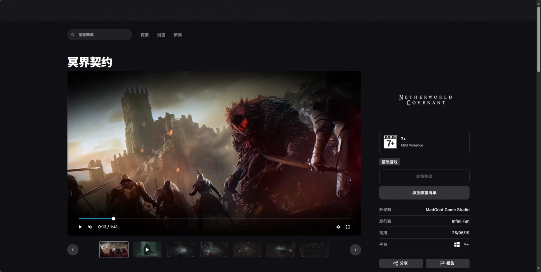Viewport: 541px width, 272px height.
Task: Select the second thumbnail with play icon
Action: (147, 249)
